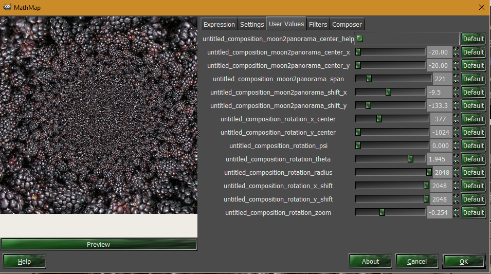The image size is (491, 274).
Task: Open the Expression tab
Action: 219,25
